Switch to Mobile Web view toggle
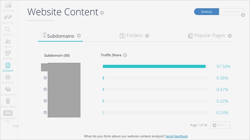Screen dimensions: 250x140 (x=232, y=12)
